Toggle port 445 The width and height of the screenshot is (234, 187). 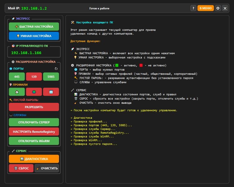tap(17, 77)
